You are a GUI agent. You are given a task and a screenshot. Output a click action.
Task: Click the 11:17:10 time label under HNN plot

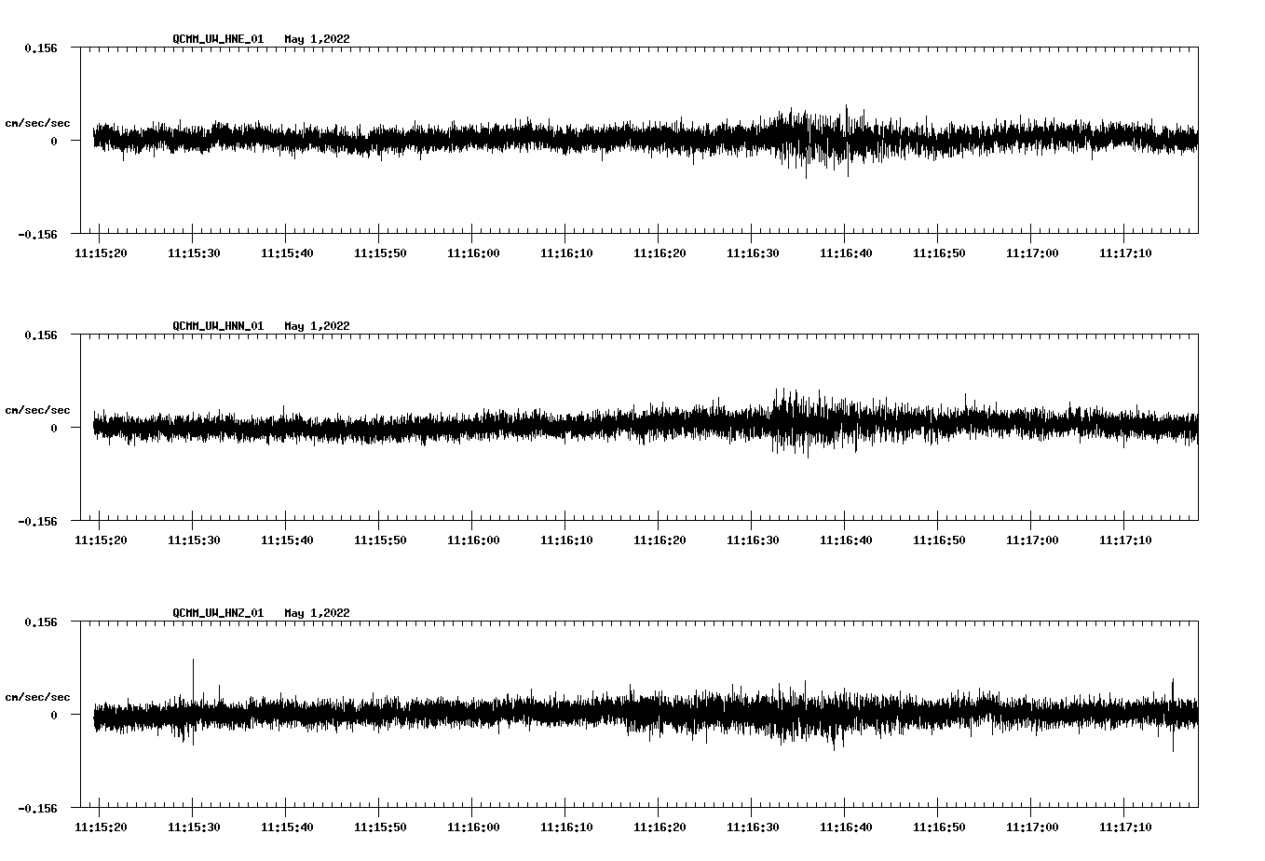(1125, 540)
